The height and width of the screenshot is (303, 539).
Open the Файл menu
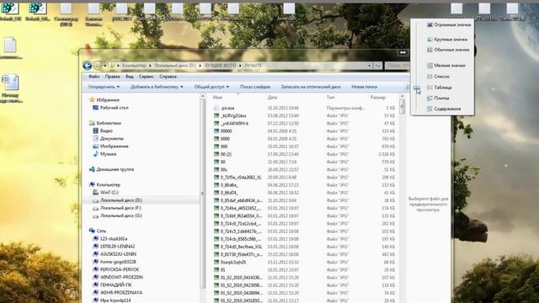[93, 77]
